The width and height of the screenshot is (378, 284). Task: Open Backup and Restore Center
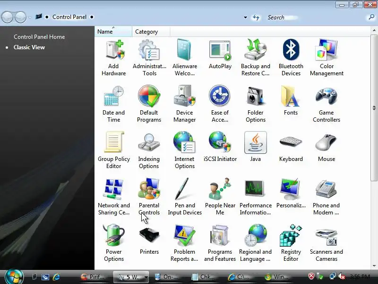pos(255,58)
